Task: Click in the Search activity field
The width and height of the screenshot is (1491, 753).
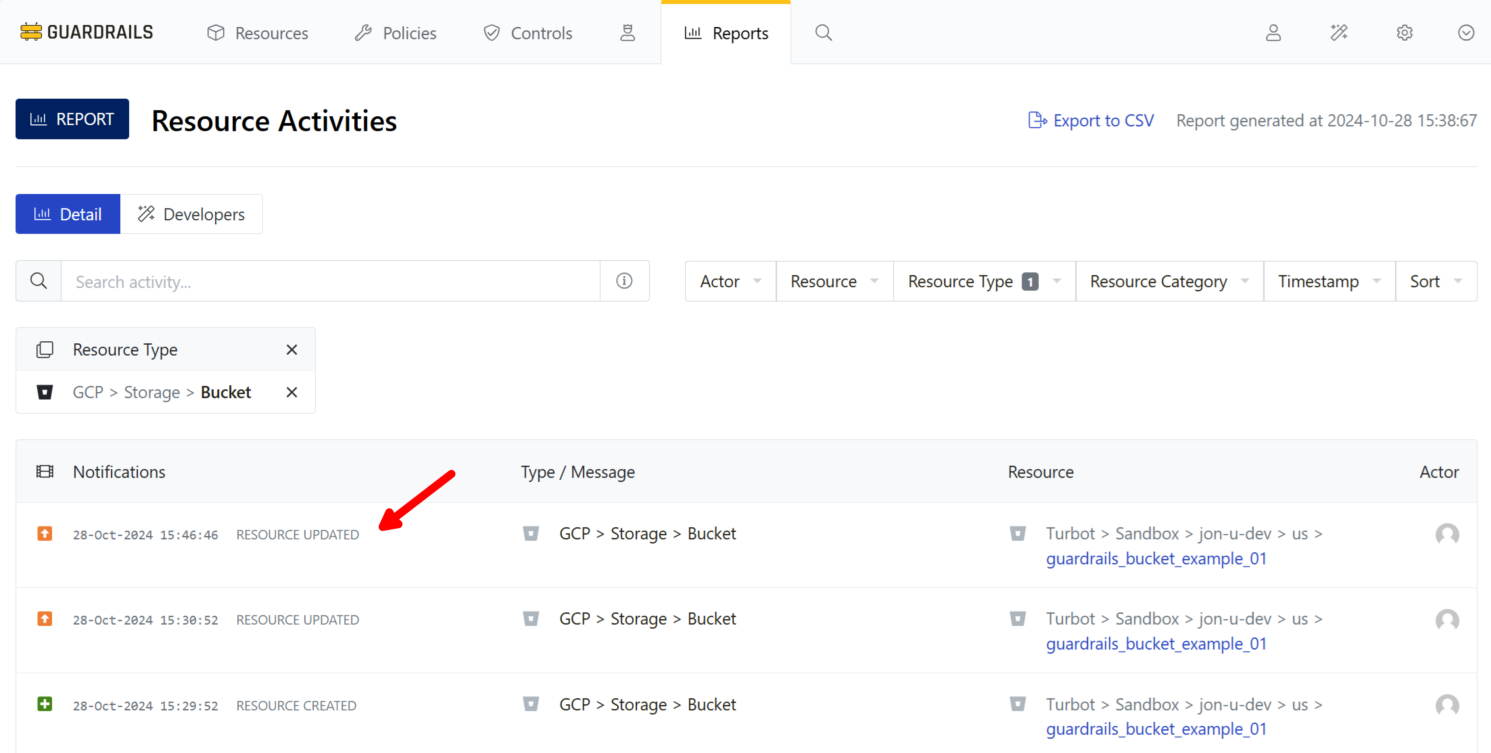Action: click(x=330, y=282)
